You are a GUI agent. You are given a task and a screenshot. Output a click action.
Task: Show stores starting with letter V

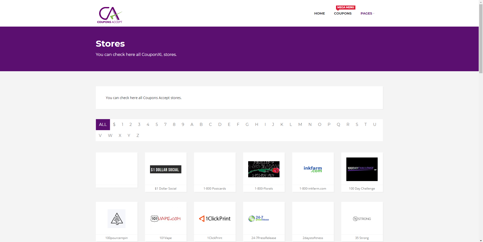click(100, 136)
